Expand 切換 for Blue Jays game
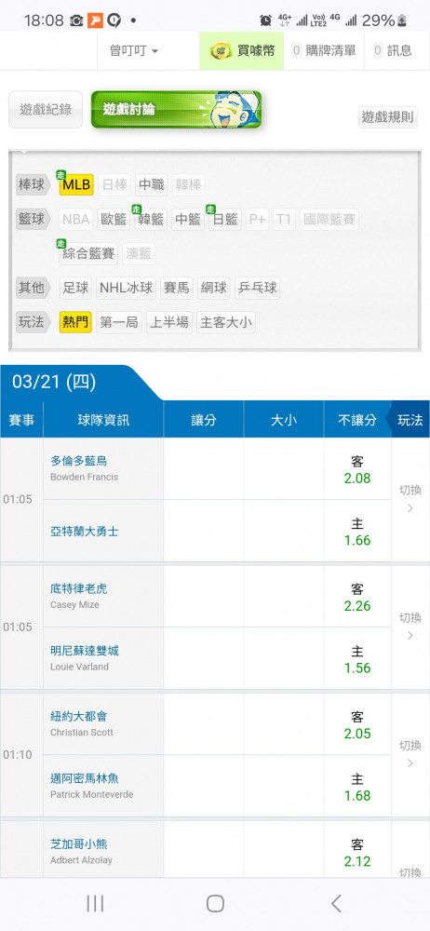Image resolution: width=430 pixels, height=931 pixels. coord(410,499)
